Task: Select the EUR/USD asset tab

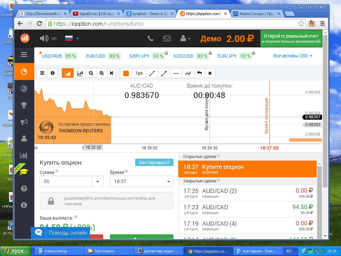Action: tap(103, 56)
